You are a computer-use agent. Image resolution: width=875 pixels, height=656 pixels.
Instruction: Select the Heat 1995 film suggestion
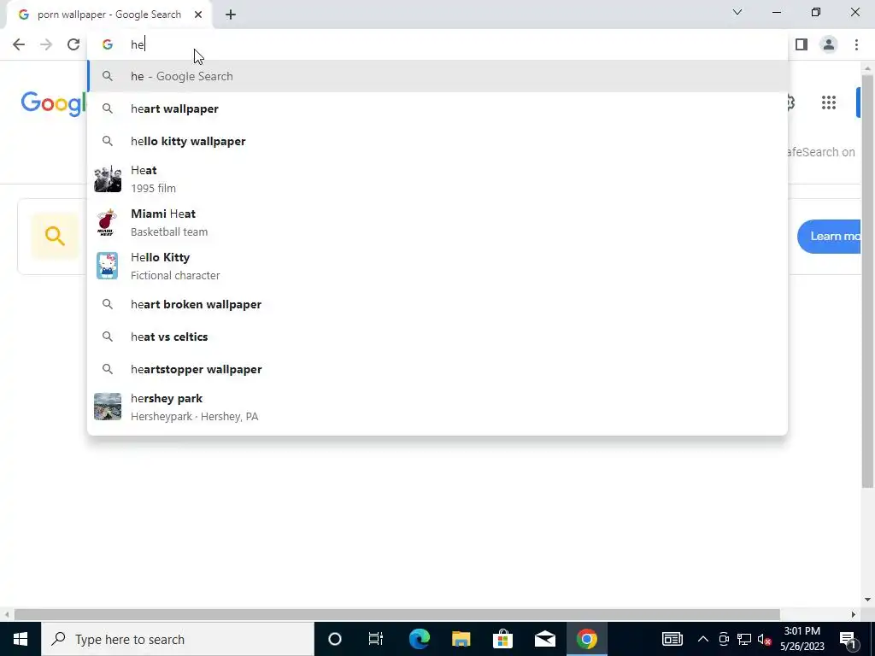pyautogui.click(x=437, y=179)
